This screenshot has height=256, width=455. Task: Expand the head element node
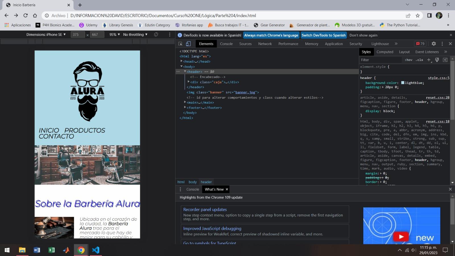click(181, 61)
